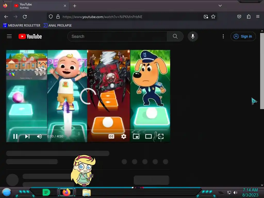Click search magnifier button
Screen dimensions: 264x198
(x=175, y=36)
